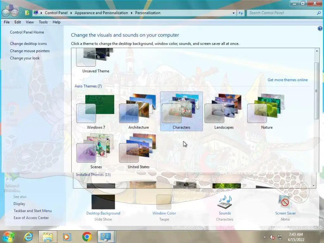Click the Personalization breadcrumb segment
This screenshot has width=324, height=243.
[148, 13]
